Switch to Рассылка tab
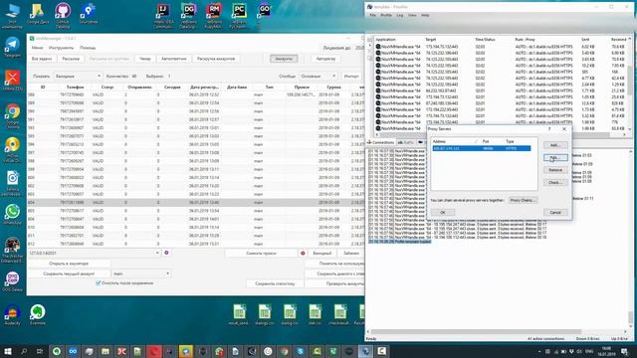Screen dimensions: 637x358 [x=71, y=59]
